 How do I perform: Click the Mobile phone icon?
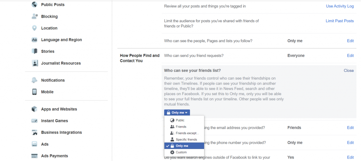tap(34, 92)
